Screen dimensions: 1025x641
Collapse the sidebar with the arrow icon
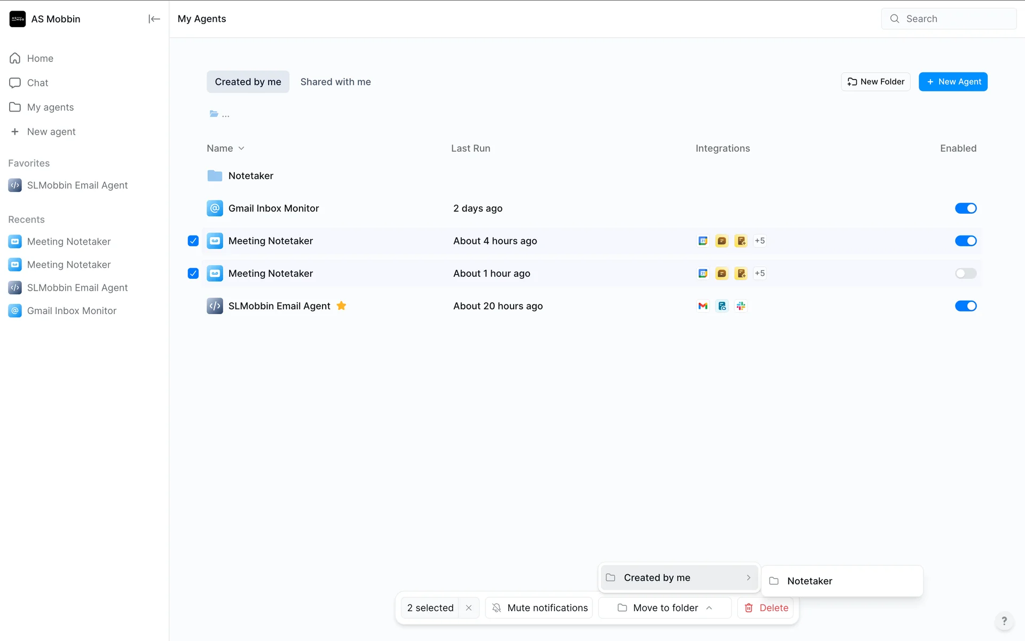tap(154, 19)
